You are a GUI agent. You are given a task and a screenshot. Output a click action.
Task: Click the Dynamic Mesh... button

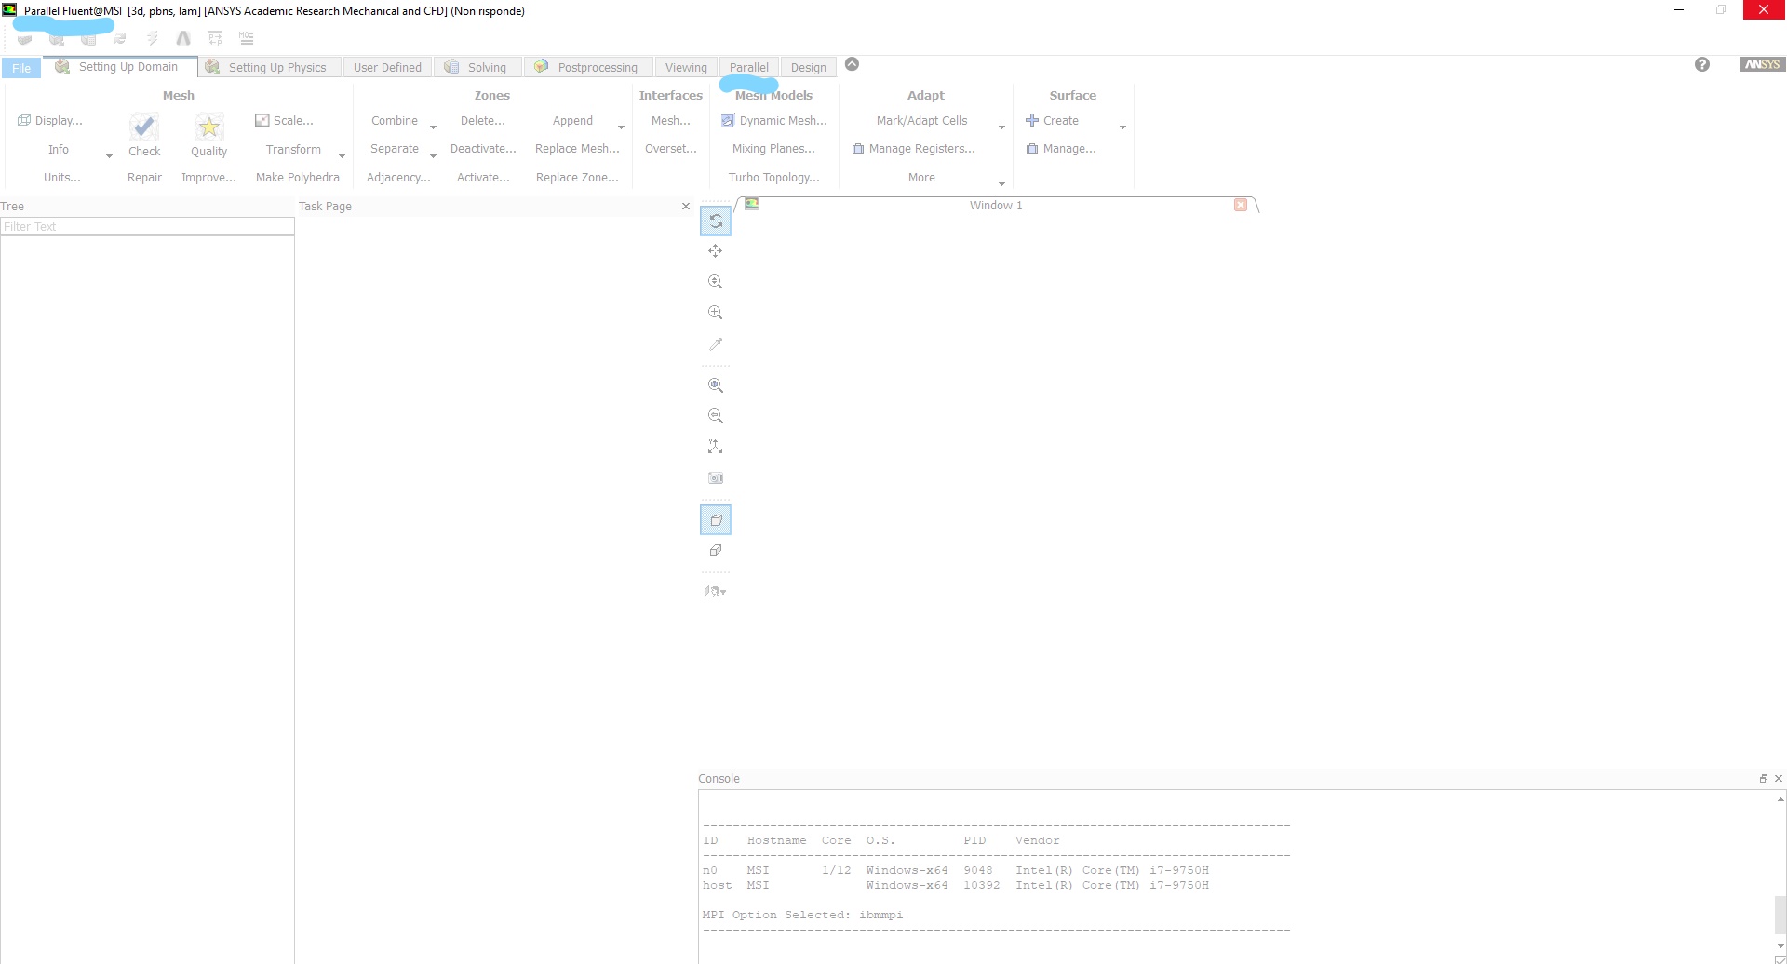pos(774,121)
